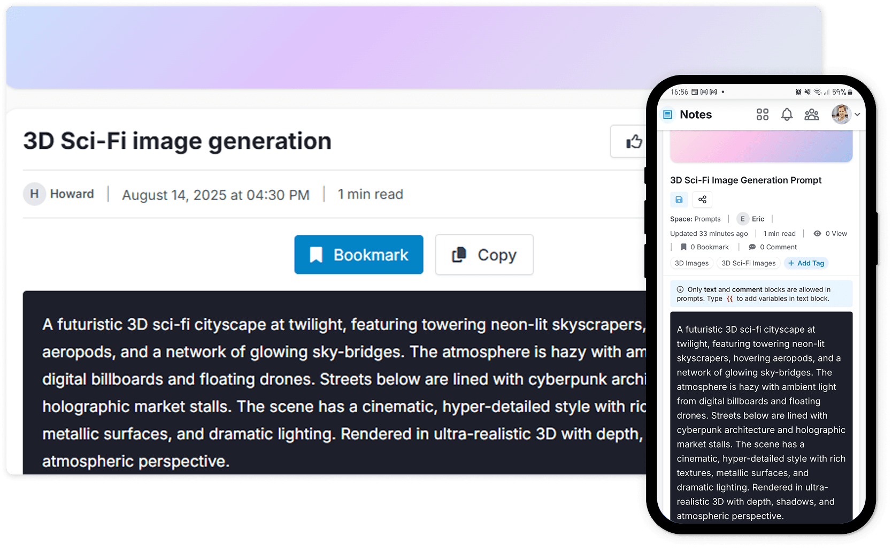Click the Add Tag button
This screenshot has width=892, height=552.
coord(806,263)
